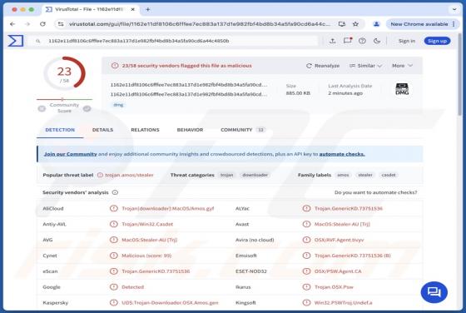Switch to the RELATIONS tab
The image size is (466, 313).
[145, 130]
